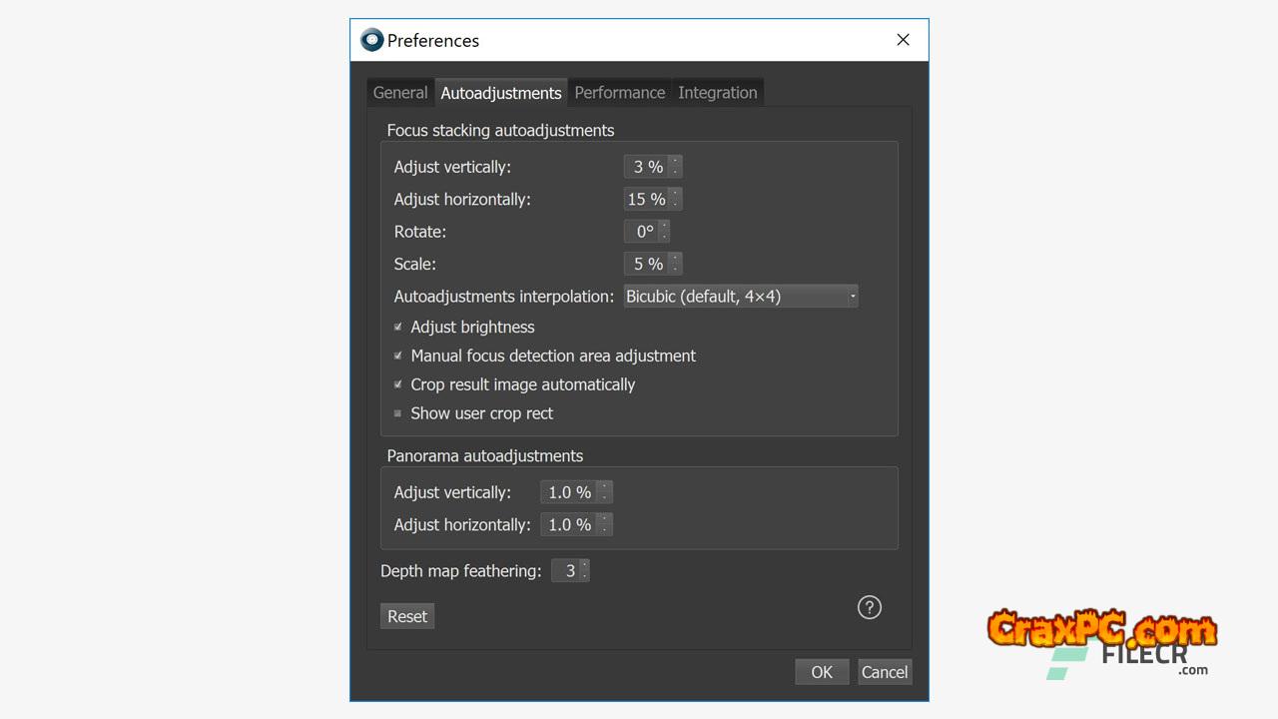Switch to the General tab
Screen dimensions: 1278x719
click(400, 93)
